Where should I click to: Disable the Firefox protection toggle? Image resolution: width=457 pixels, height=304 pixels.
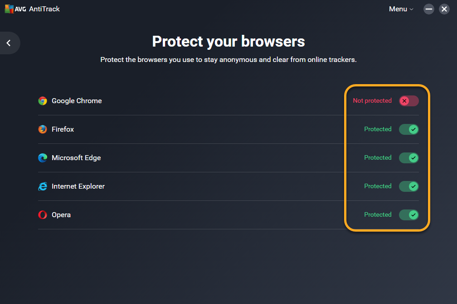point(408,129)
